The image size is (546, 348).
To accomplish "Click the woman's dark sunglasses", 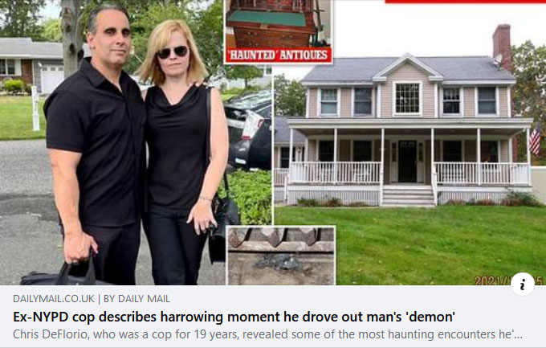I will click(173, 52).
